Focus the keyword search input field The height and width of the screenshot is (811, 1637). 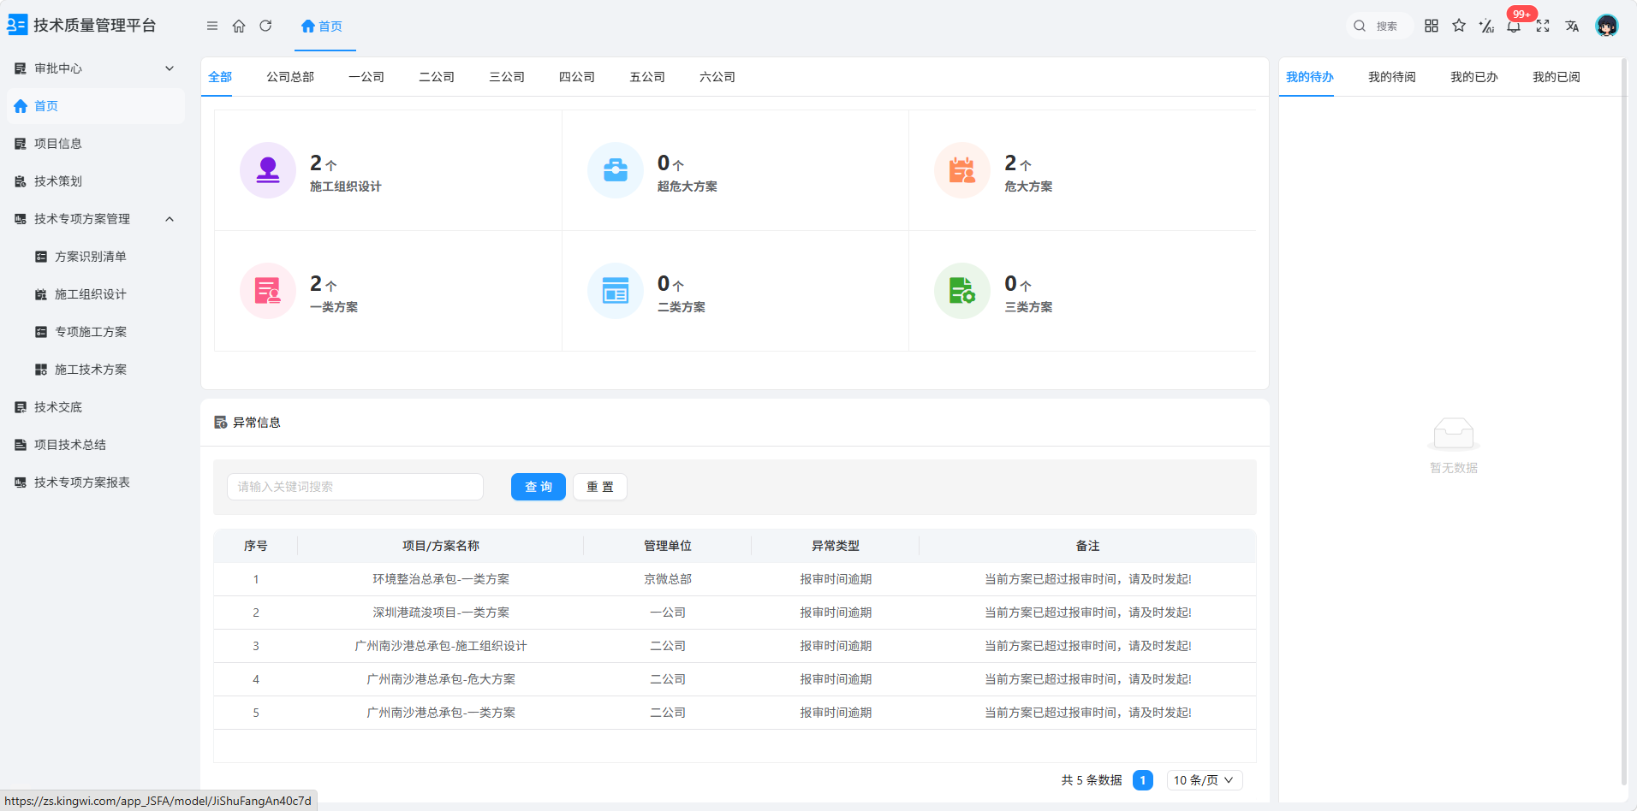tap(355, 487)
